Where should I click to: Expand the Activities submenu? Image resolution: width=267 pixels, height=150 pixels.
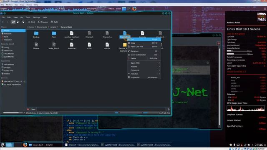[144, 74]
